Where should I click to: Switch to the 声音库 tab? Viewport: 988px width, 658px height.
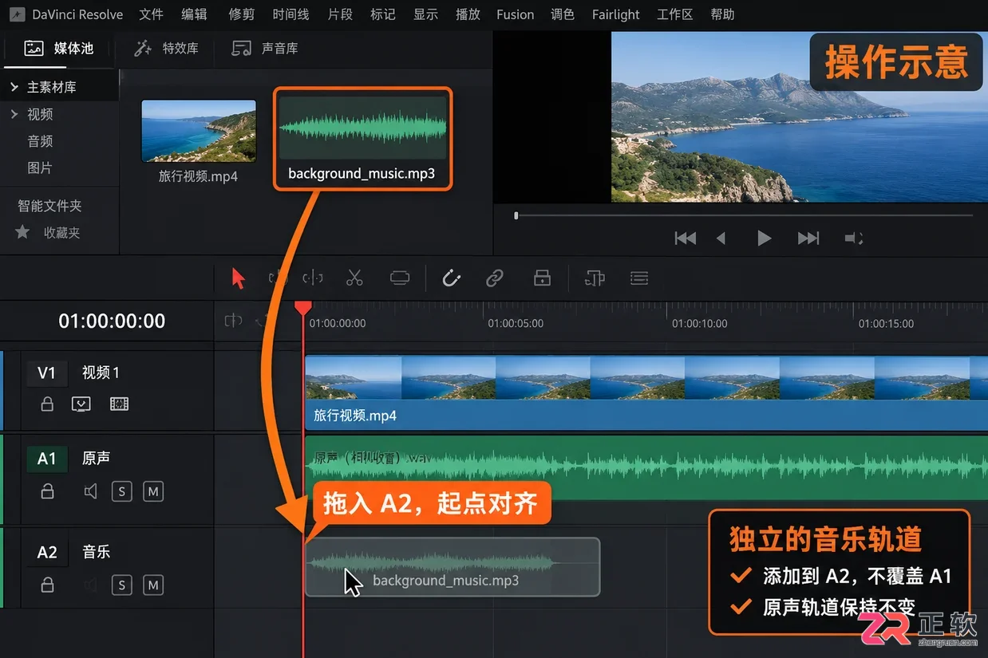coord(265,49)
